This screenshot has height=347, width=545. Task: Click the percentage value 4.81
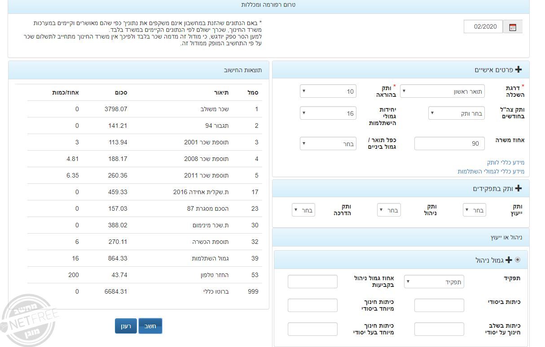[72, 159]
